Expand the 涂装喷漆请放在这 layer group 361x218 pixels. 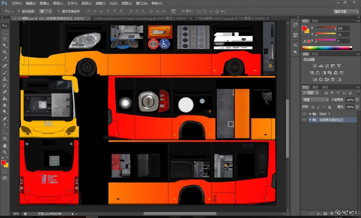point(310,120)
